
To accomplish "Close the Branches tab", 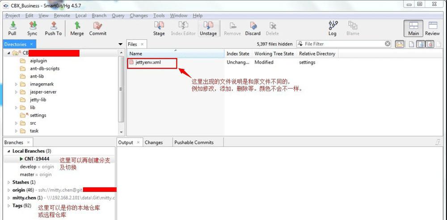I will (28, 143).
